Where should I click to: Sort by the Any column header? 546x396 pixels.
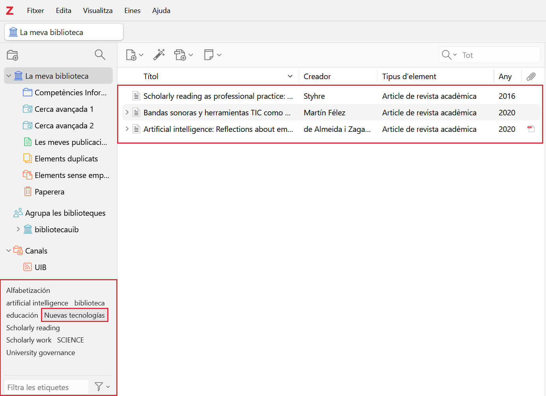pyautogui.click(x=508, y=76)
